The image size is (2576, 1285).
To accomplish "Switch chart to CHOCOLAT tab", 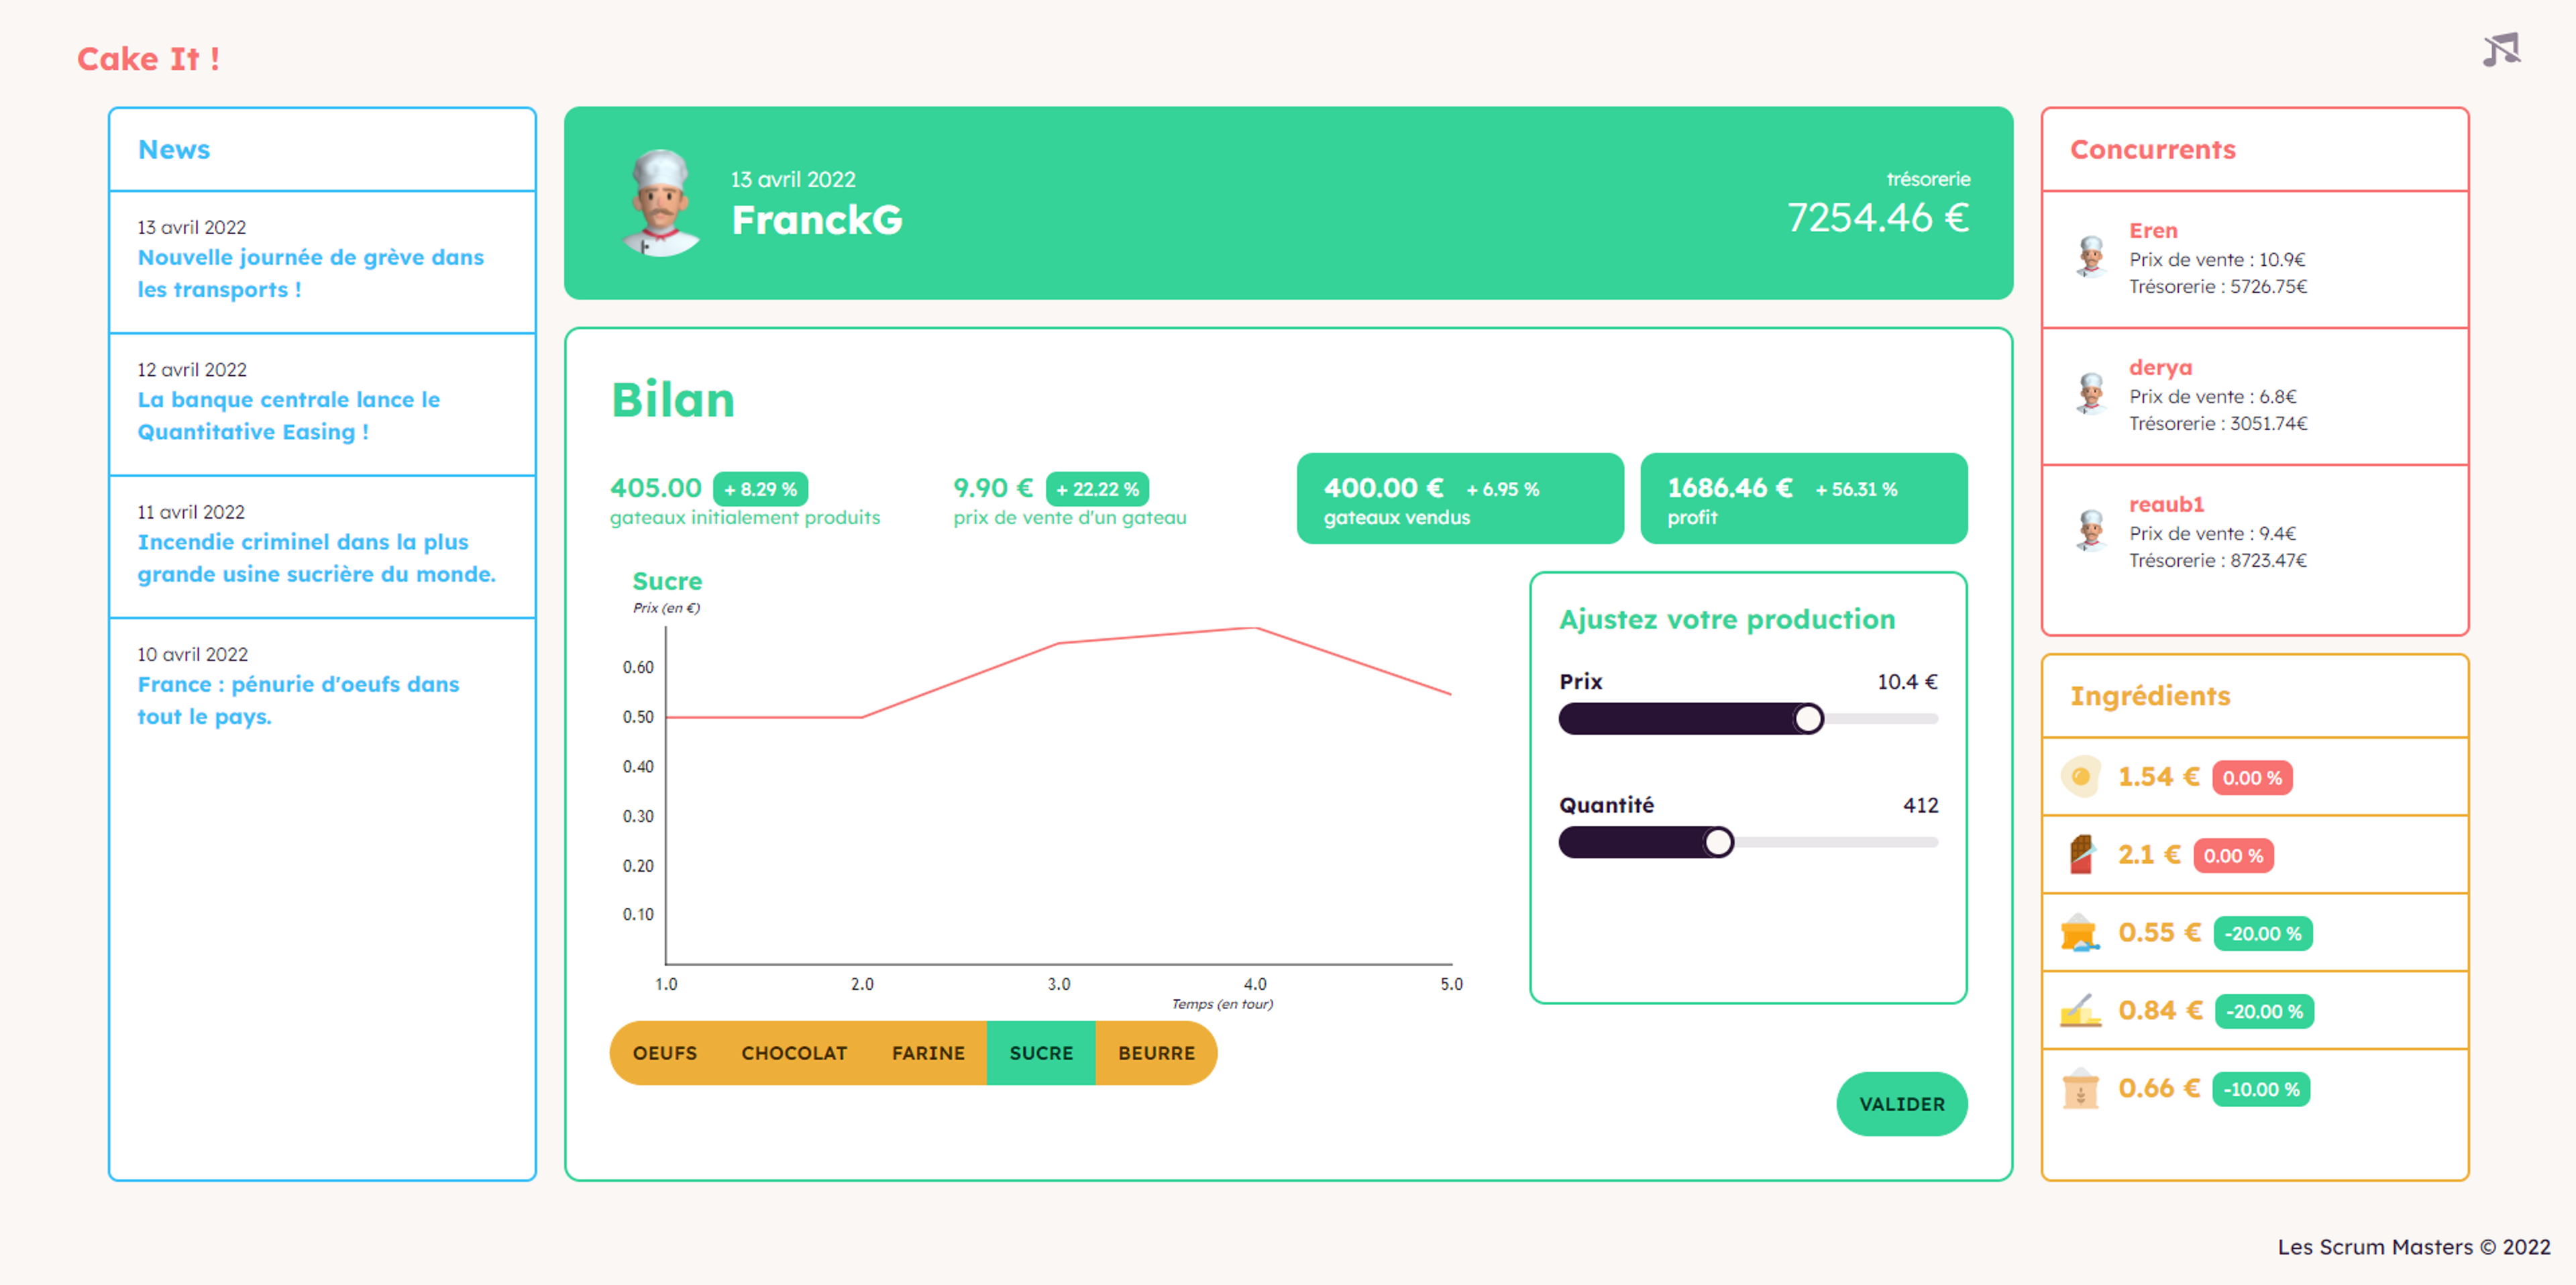I will click(794, 1053).
